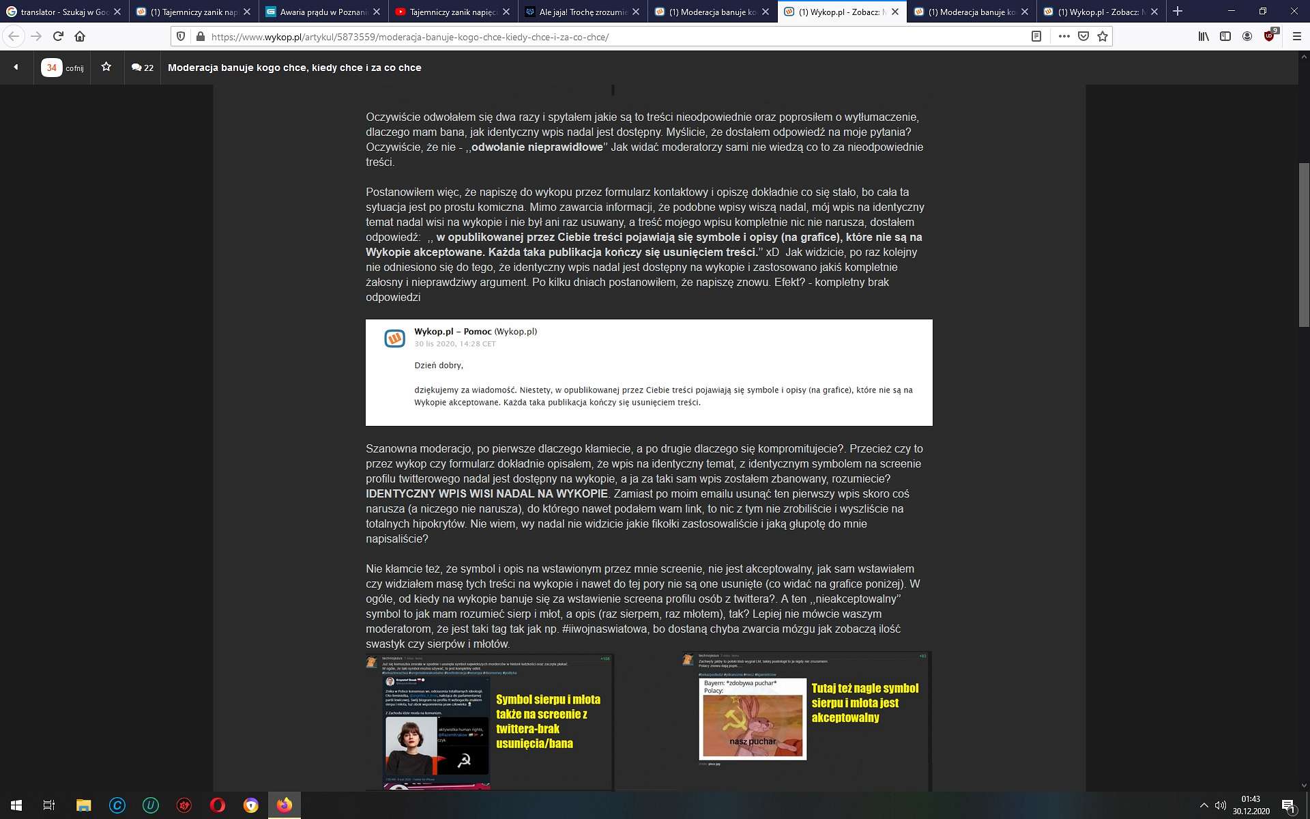Image resolution: width=1310 pixels, height=819 pixels.
Task: Open the Wykop.pl Pomoc email screenshot image
Action: (649, 373)
